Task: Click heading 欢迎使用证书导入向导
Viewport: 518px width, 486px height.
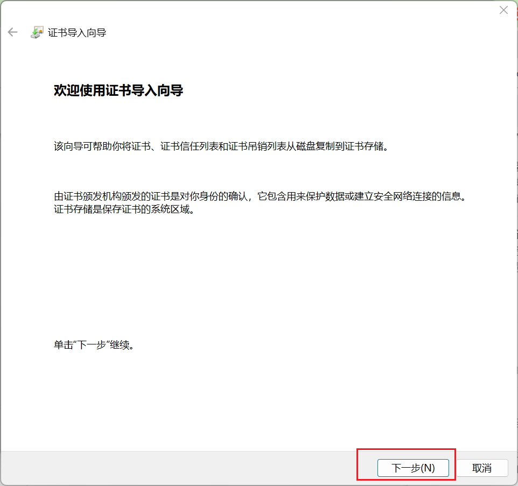Action: (118, 90)
